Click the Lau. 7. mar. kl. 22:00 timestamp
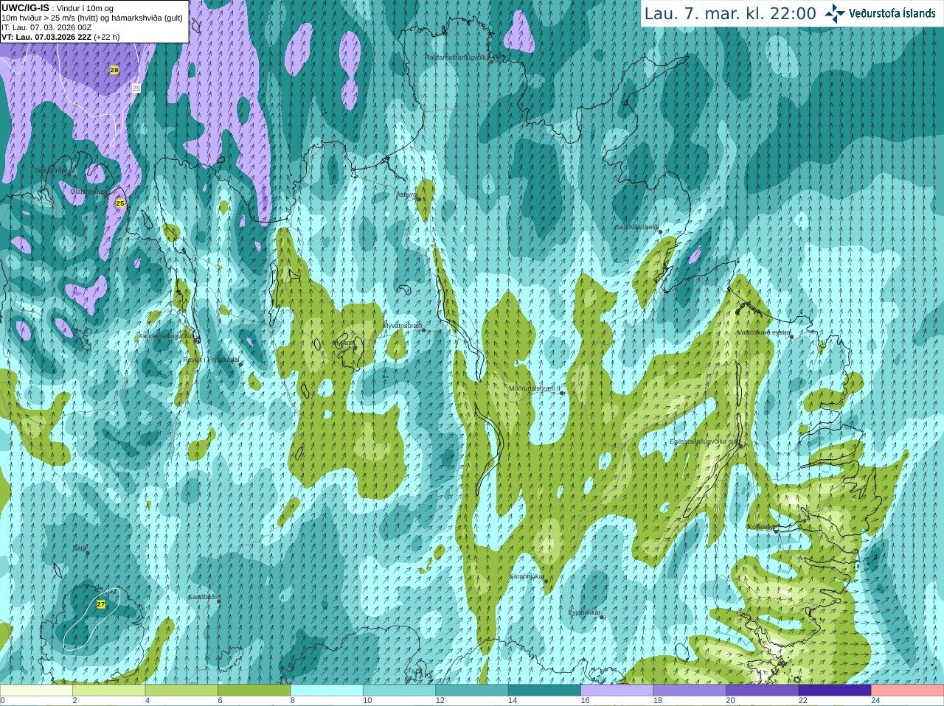944x706 pixels. pos(730,13)
